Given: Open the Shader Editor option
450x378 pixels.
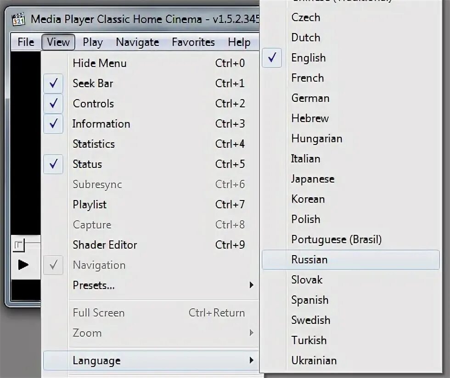Looking at the screenshot, I should [151, 245].
